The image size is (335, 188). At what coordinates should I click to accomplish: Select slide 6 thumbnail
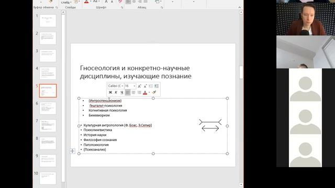click(48, 108)
